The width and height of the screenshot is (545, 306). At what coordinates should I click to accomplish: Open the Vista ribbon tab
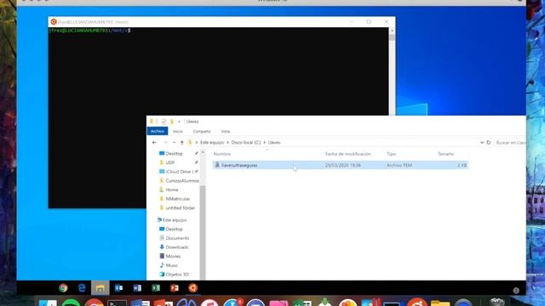point(226,132)
